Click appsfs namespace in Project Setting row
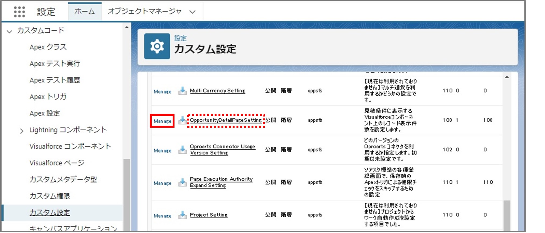The image size is (545, 233). [x=315, y=215]
